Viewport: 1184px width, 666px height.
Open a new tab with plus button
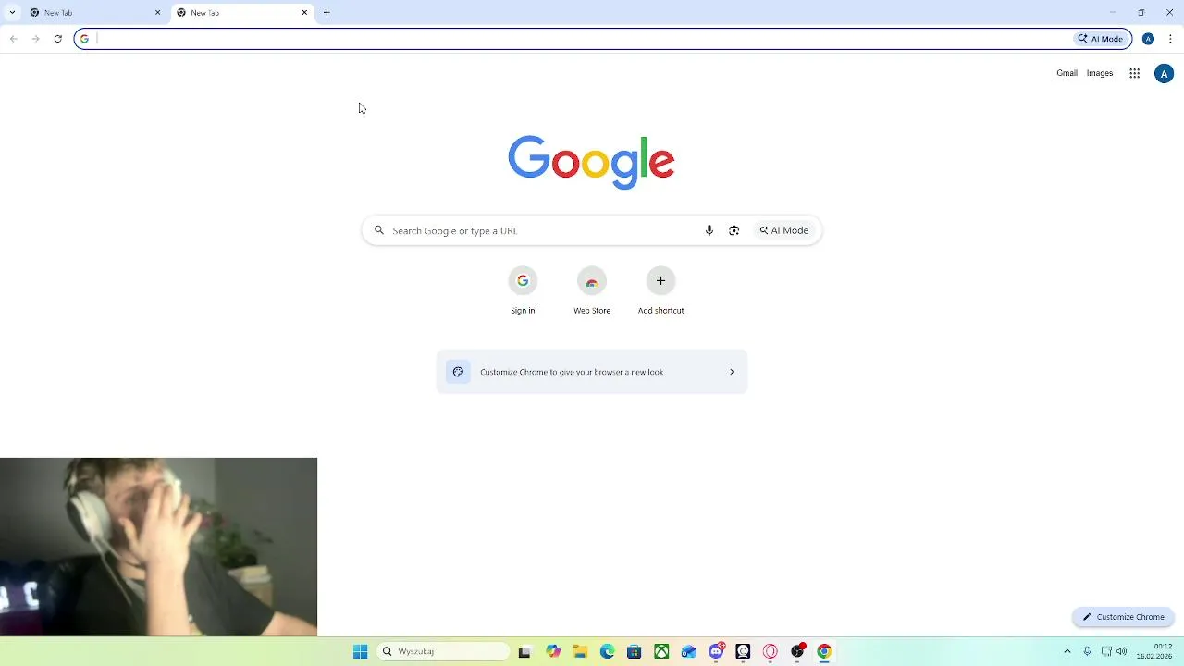coord(327,13)
